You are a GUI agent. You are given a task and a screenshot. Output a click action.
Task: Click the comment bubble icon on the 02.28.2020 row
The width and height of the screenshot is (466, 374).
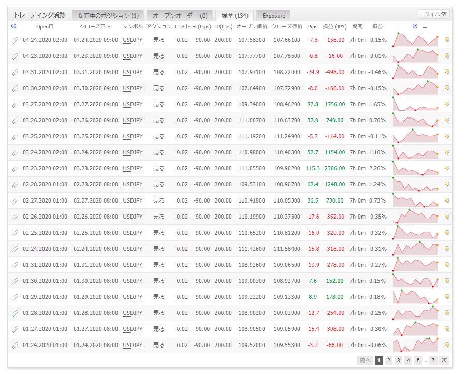point(447,184)
